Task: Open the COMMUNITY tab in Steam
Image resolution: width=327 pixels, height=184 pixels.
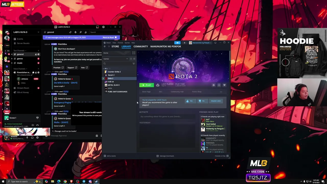Action: [141, 47]
